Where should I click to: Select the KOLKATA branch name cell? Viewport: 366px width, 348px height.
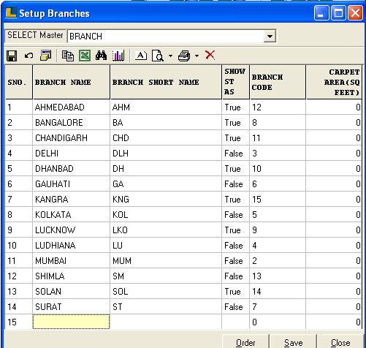[71, 214]
